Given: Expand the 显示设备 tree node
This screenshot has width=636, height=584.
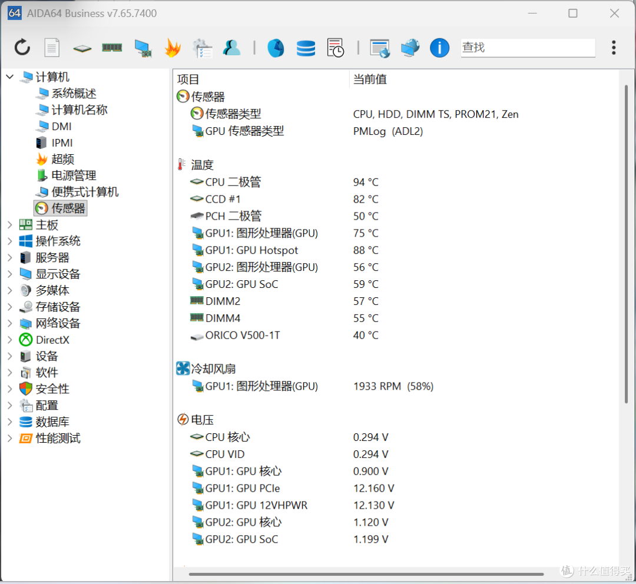Looking at the screenshot, I should pos(10,274).
